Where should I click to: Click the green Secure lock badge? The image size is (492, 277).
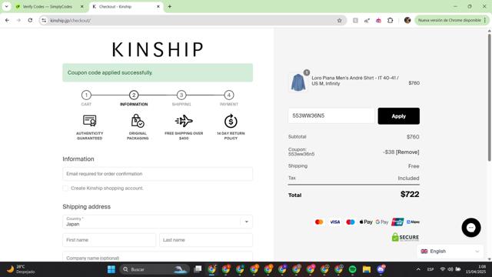point(405,237)
